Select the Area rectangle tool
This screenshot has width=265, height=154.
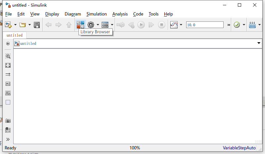coord(8,102)
